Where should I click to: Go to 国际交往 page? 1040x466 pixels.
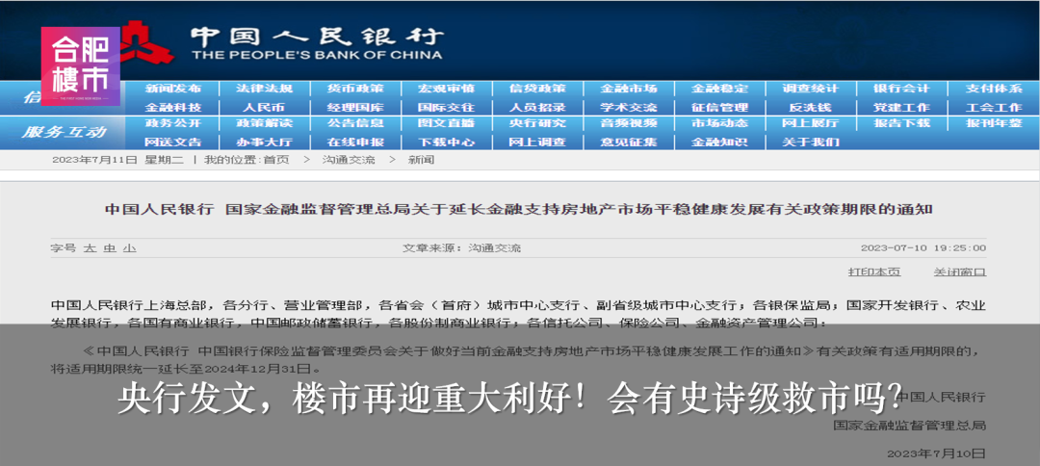click(446, 108)
